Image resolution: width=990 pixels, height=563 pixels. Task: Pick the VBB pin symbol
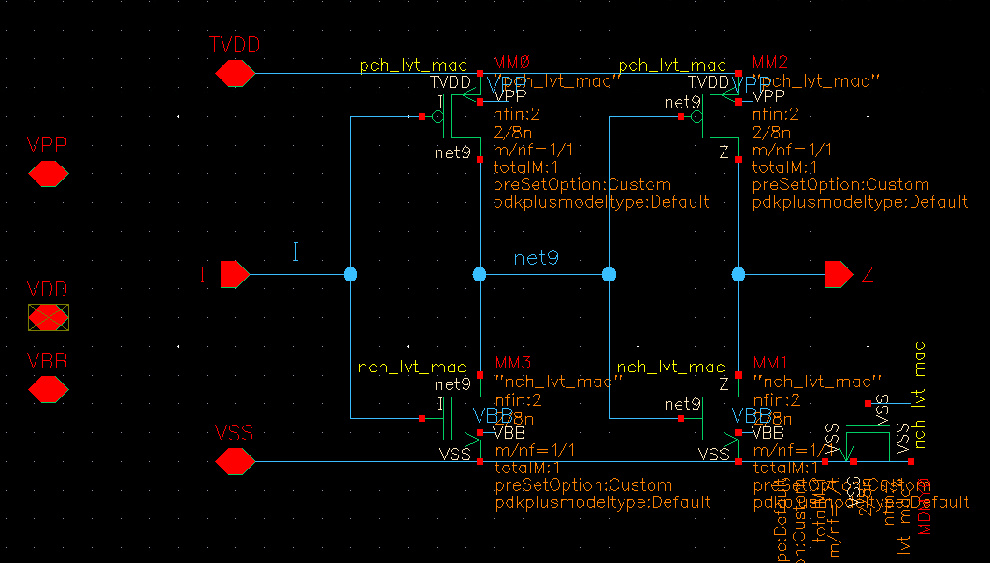click(48, 389)
